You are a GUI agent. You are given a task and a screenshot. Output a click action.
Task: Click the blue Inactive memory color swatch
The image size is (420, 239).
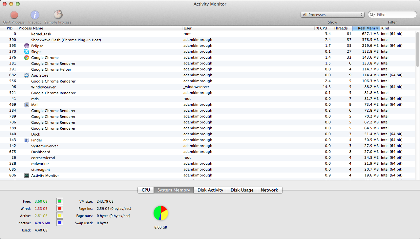[x=59, y=223]
